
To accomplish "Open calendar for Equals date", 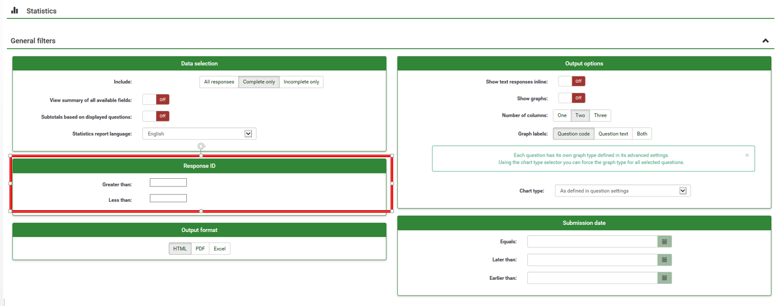I will pos(664,242).
